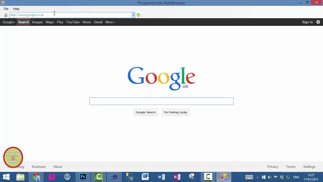The image size is (323, 182).
Task: Open the Google settings gear icon
Action: [318, 22]
